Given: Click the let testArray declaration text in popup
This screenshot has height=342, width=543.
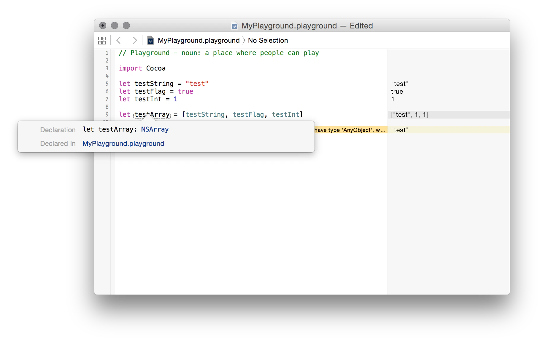Looking at the screenshot, I should coord(126,129).
